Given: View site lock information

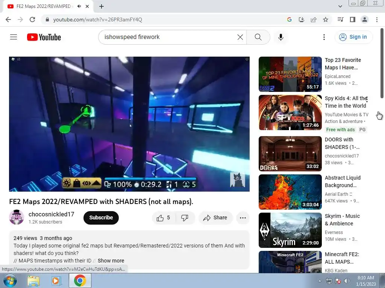Looking at the screenshot, I should (47, 19).
